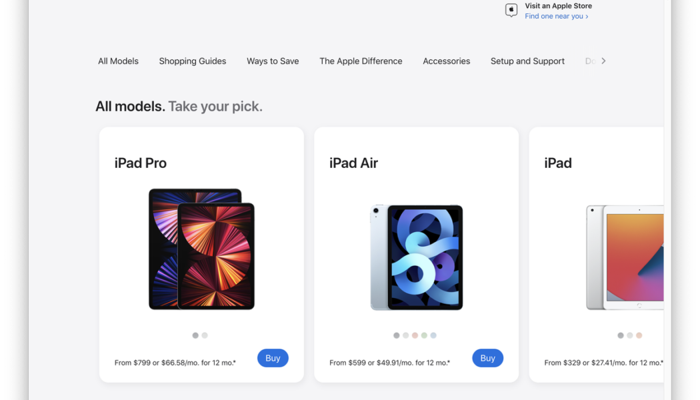This screenshot has width=700, height=400.
Task: Open "Ways to Save"
Action: pyautogui.click(x=272, y=61)
